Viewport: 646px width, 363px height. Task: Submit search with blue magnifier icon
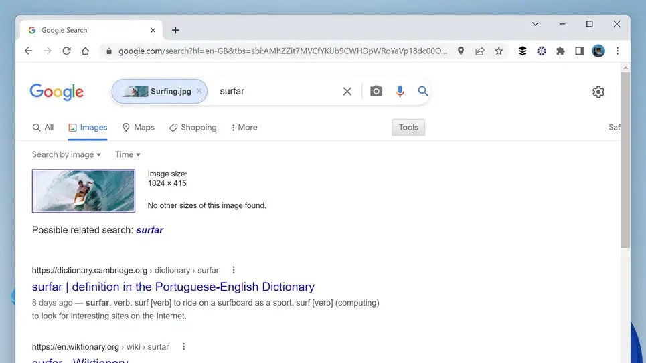[422, 91]
